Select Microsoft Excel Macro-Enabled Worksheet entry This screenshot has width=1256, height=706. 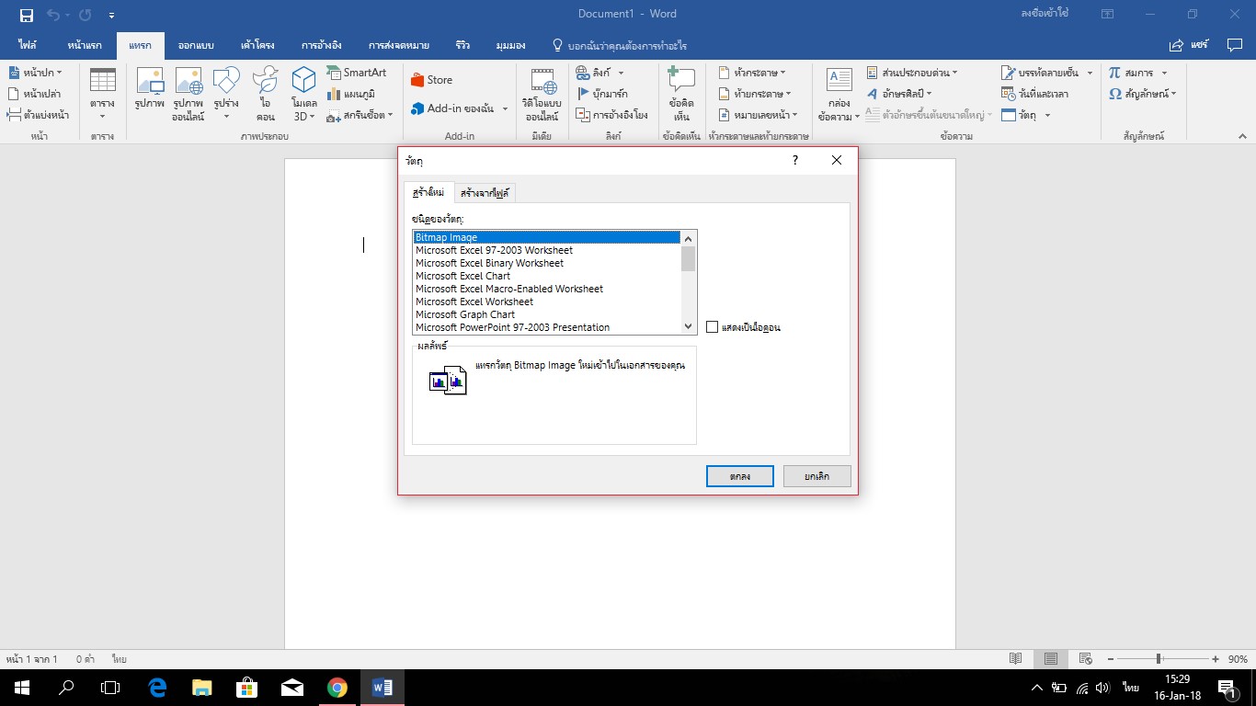pos(547,289)
